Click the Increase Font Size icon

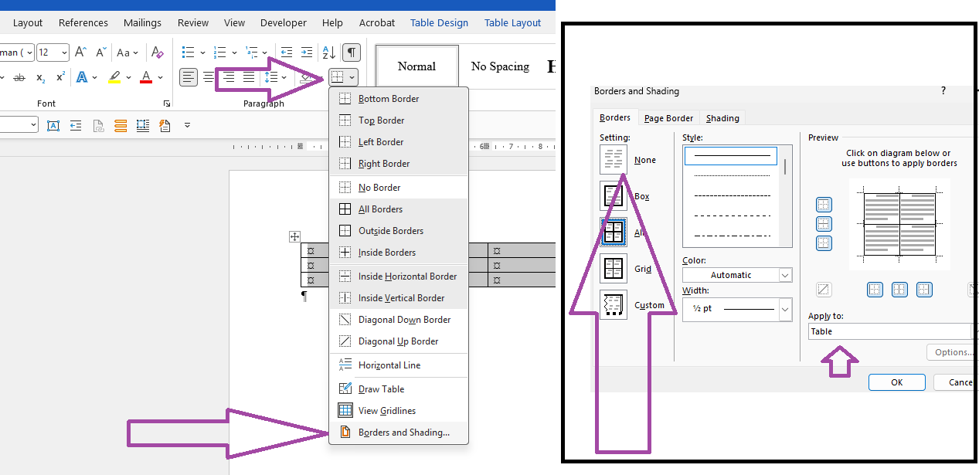point(80,53)
